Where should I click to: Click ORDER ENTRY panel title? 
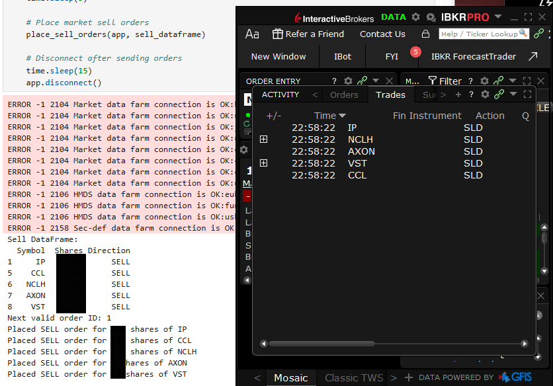point(273,81)
